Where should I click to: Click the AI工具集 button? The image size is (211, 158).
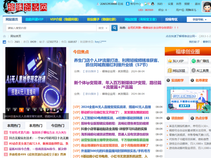[x=201, y=70]
